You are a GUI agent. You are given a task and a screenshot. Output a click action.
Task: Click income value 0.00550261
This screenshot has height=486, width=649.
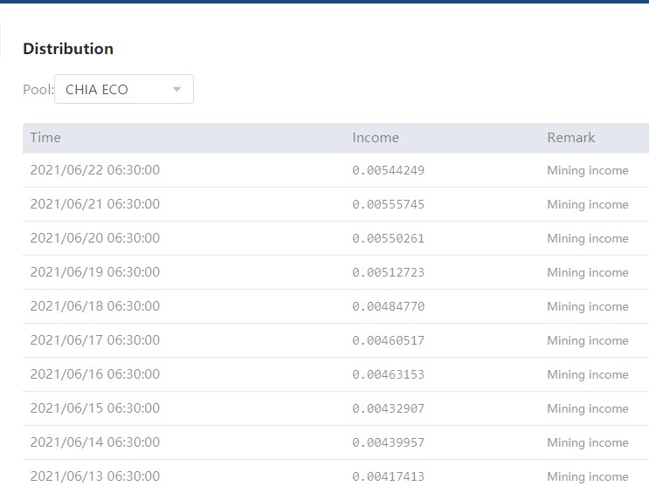pyautogui.click(x=388, y=238)
